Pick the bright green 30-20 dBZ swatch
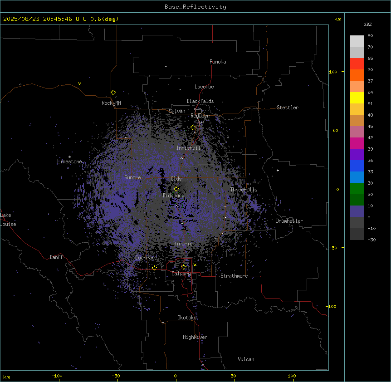 tap(357, 189)
